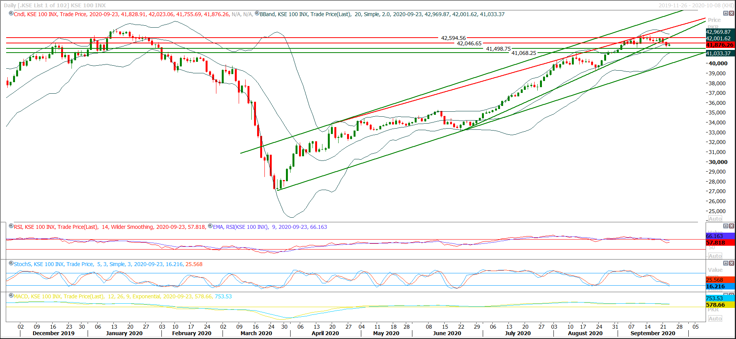Maximize the RSI indicator panel
The width and height of the screenshot is (736, 339).
point(726,226)
